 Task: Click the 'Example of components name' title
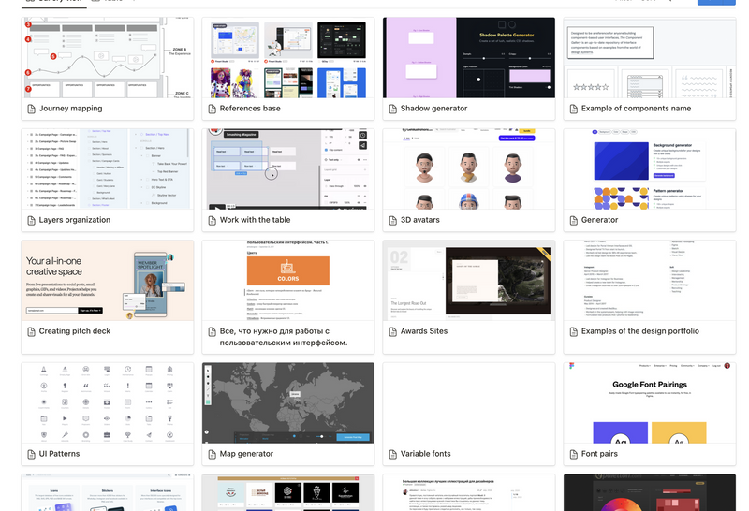pyautogui.click(x=636, y=109)
